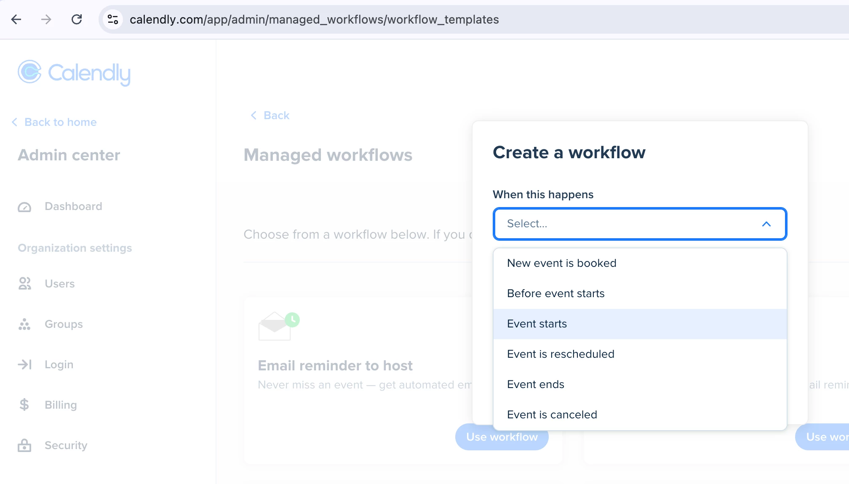
Task: Collapse the 'When this happens' dropdown chevron
Action: tap(766, 224)
